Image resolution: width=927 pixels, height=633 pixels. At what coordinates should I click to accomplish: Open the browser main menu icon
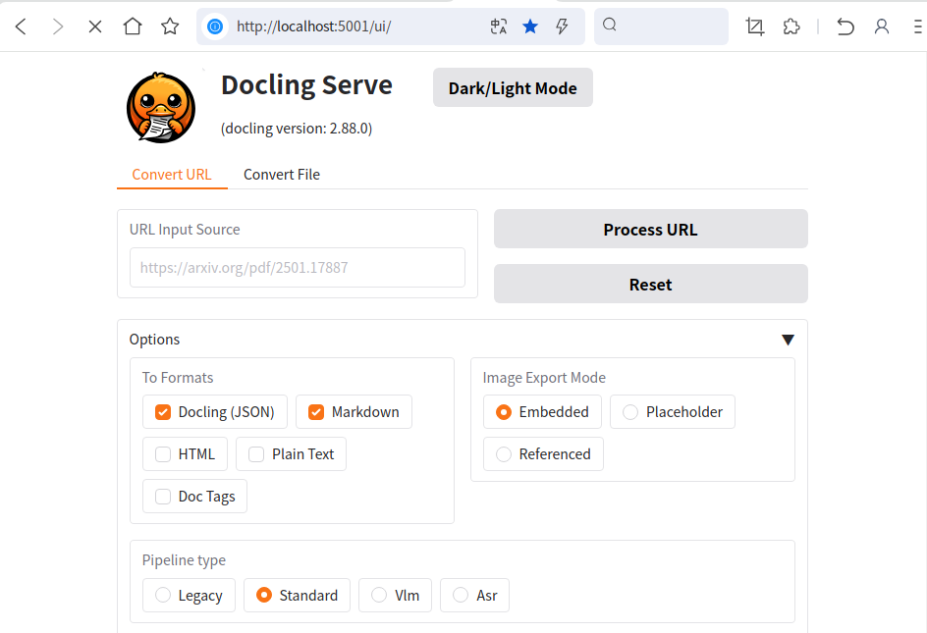click(918, 26)
